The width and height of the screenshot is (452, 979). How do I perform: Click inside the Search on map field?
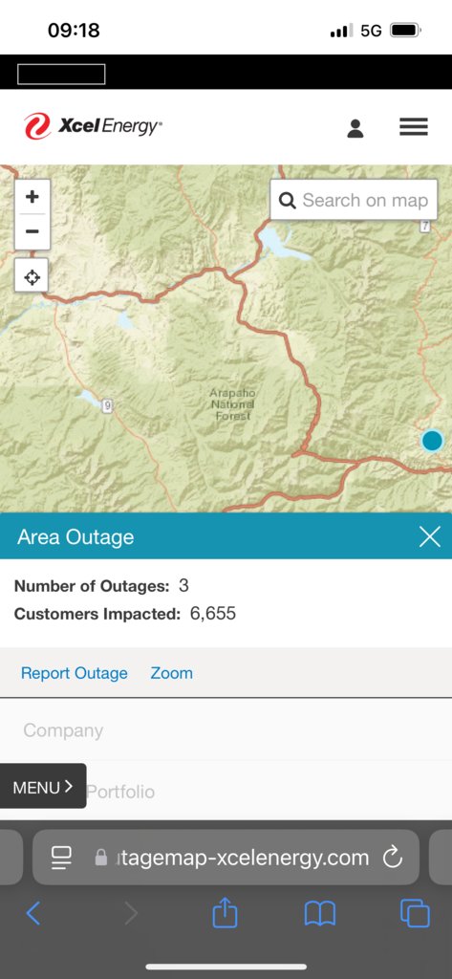pyautogui.click(x=354, y=201)
